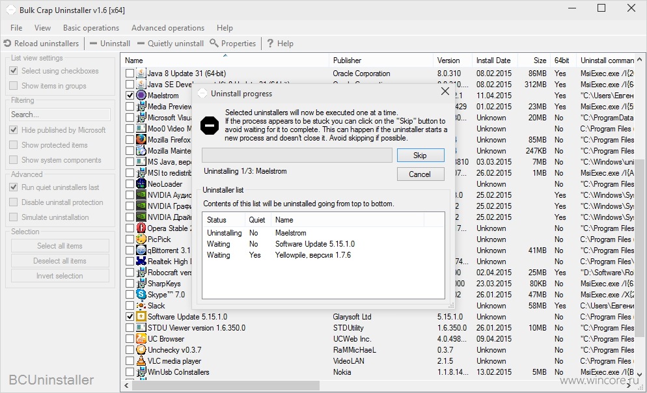Screen dimensions: 647x393
Task: Click the Uninstall toolbar button
Action: [x=110, y=44]
